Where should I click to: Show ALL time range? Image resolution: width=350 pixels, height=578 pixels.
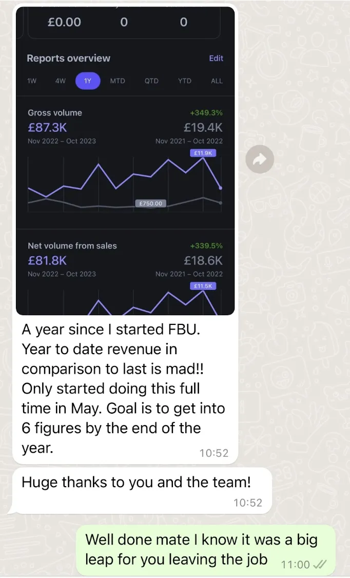click(x=217, y=81)
